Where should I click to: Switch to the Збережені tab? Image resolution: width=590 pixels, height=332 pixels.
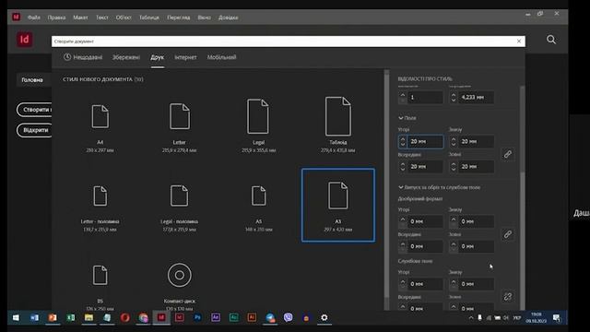click(x=126, y=57)
